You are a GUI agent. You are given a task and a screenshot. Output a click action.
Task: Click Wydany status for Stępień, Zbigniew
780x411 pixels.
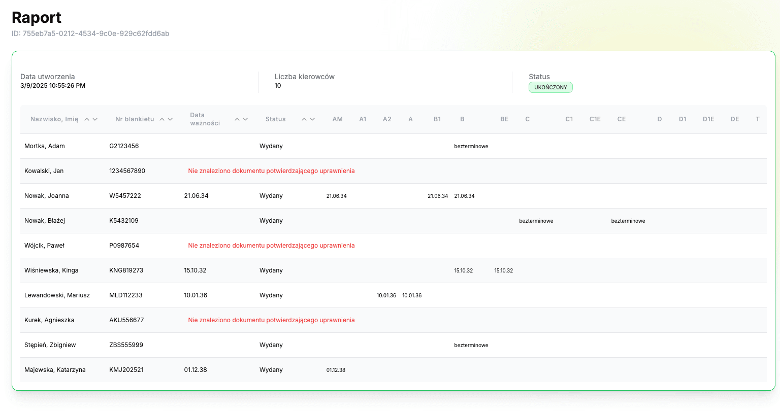[x=271, y=345]
